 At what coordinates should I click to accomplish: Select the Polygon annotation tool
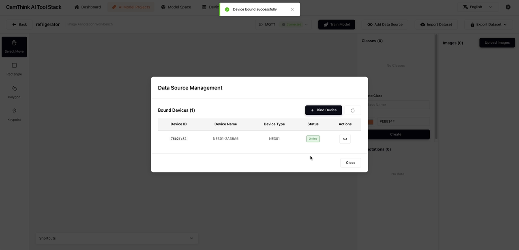pyautogui.click(x=14, y=92)
